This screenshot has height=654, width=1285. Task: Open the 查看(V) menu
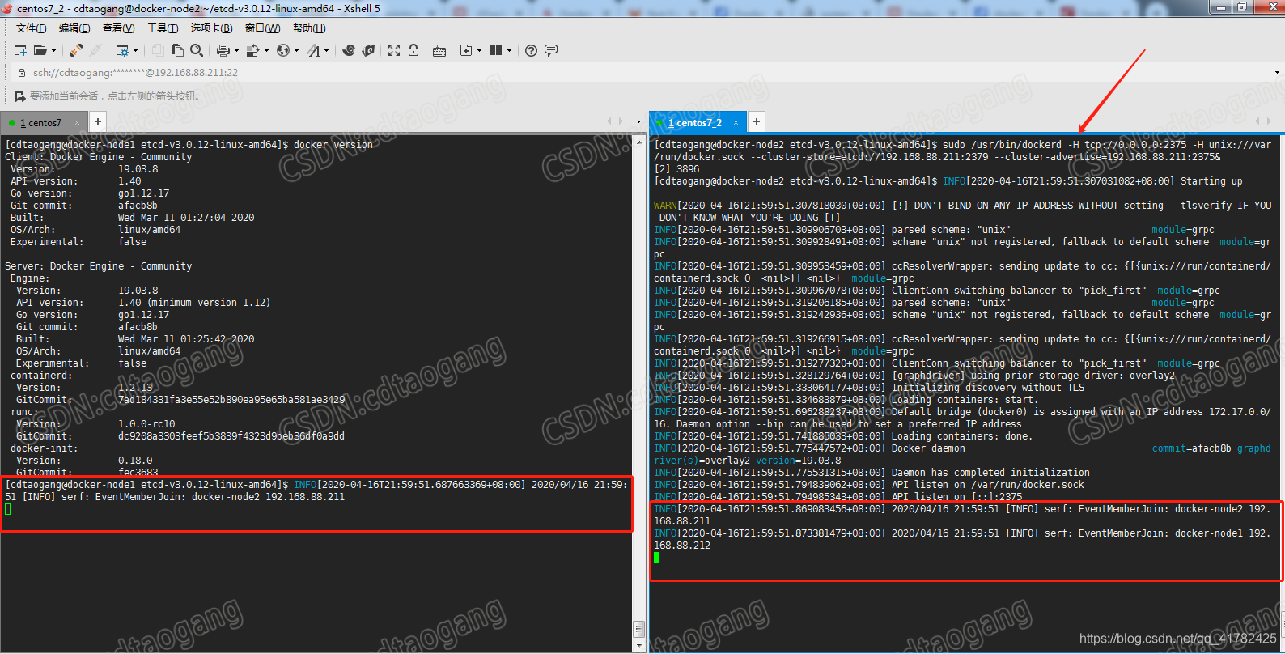pos(118,28)
